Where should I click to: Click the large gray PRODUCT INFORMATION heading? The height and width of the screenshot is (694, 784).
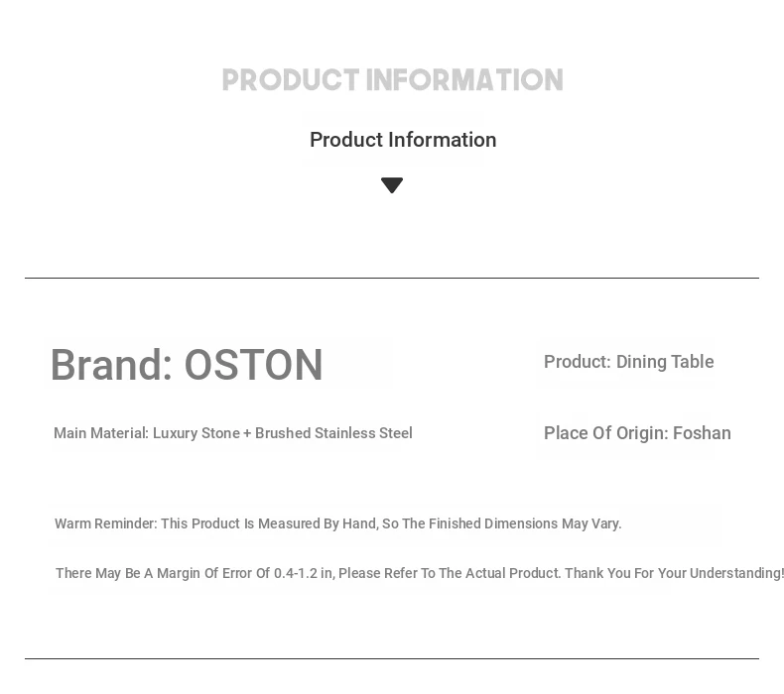[x=392, y=80]
